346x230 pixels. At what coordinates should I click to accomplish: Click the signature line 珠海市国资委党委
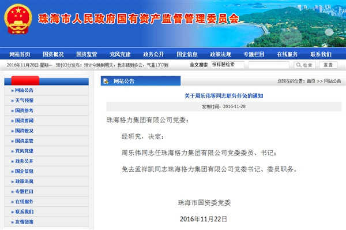click(204, 203)
